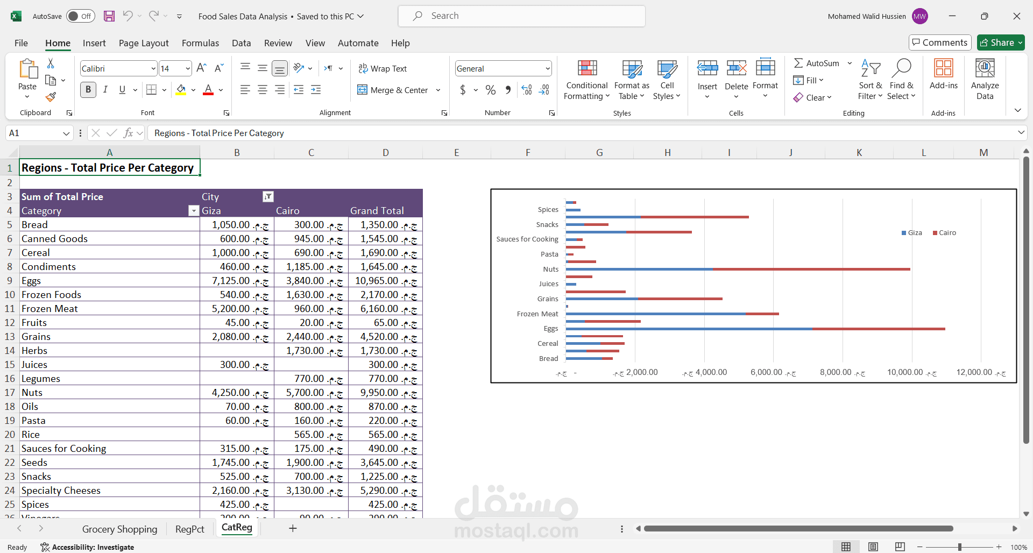Open Format as Table gallery
This screenshot has height=553, width=1033.
(x=632, y=80)
